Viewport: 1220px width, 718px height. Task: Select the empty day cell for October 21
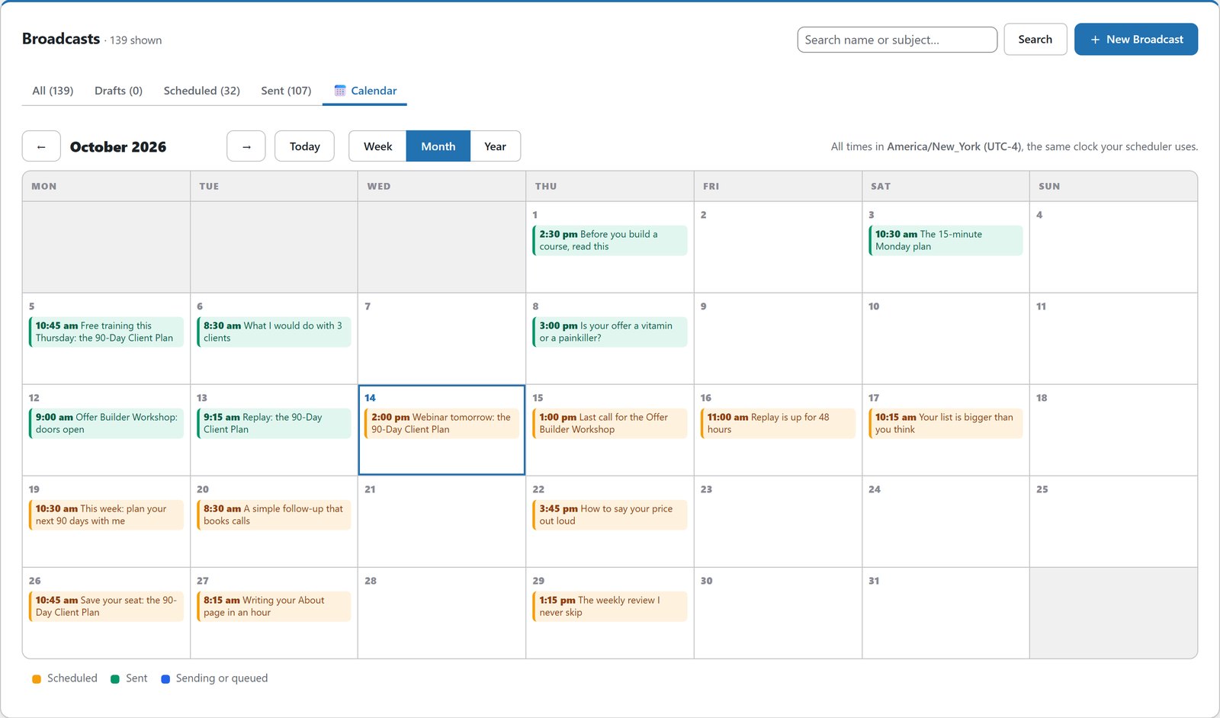tap(441, 521)
